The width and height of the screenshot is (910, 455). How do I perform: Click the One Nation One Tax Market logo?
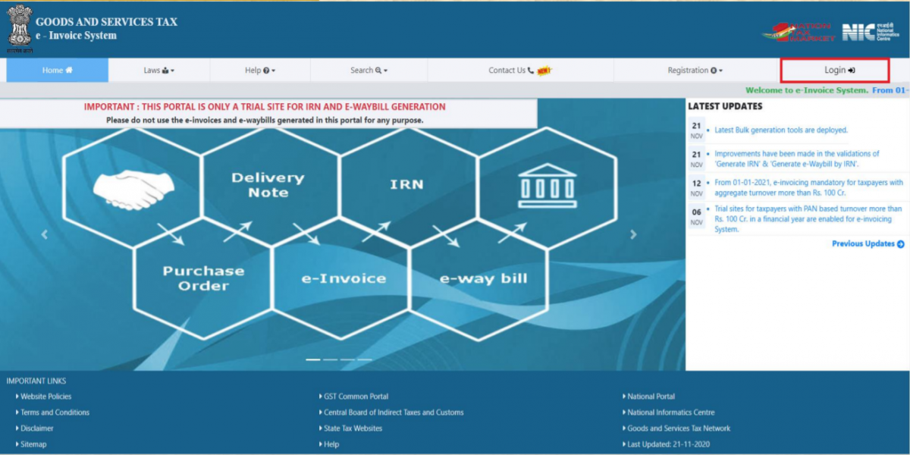[800, 32]
